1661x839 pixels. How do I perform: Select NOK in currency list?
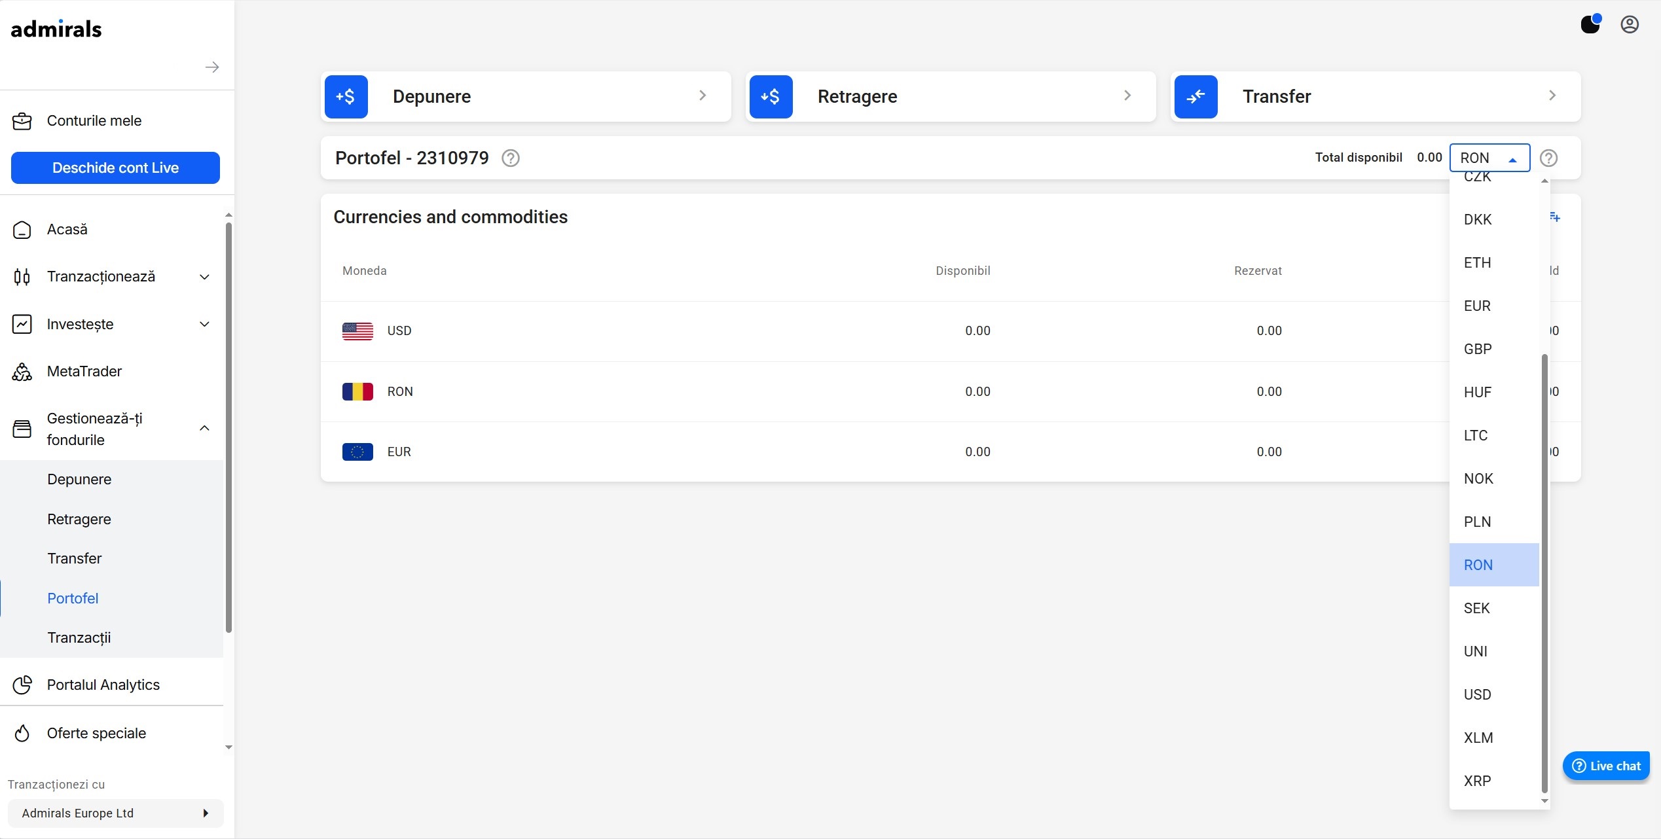[1494, 478]
